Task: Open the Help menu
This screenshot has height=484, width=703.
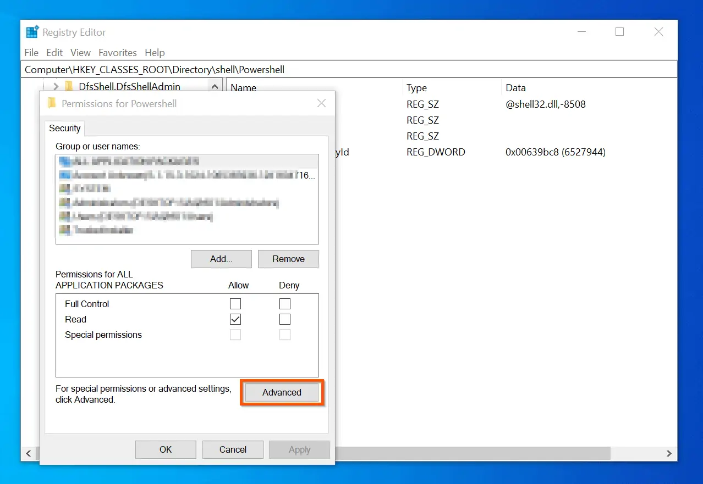Action: tap(155, 53)
